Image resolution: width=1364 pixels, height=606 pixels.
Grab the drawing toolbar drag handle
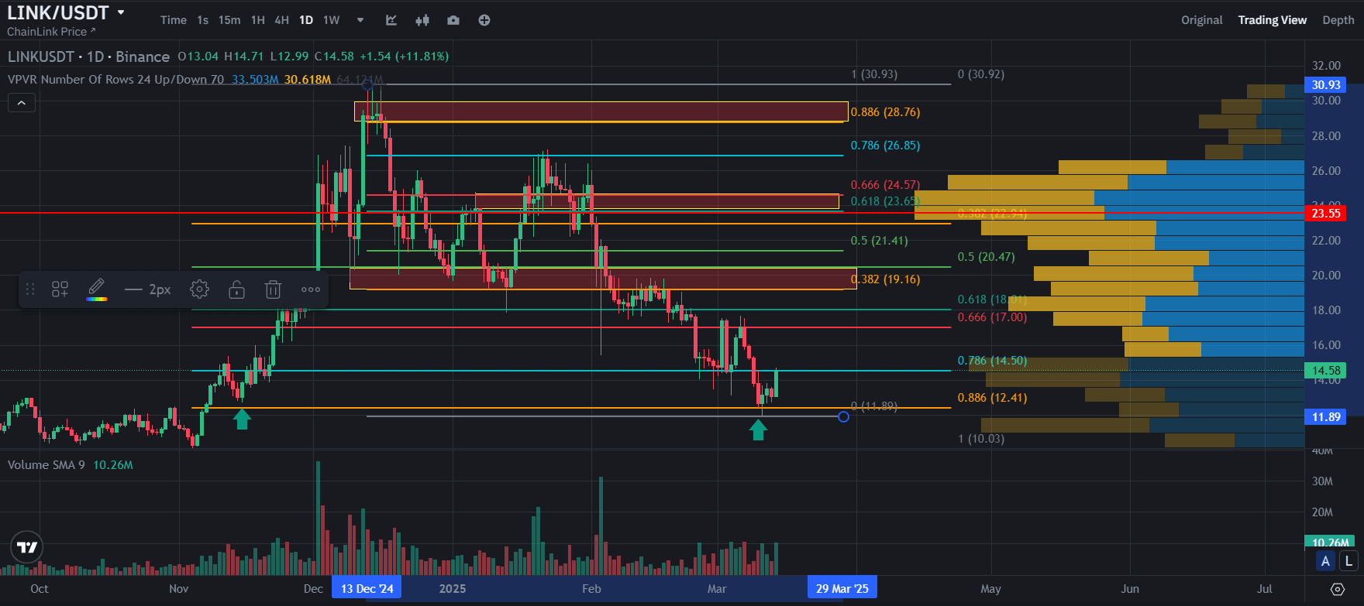coord(30,289)
